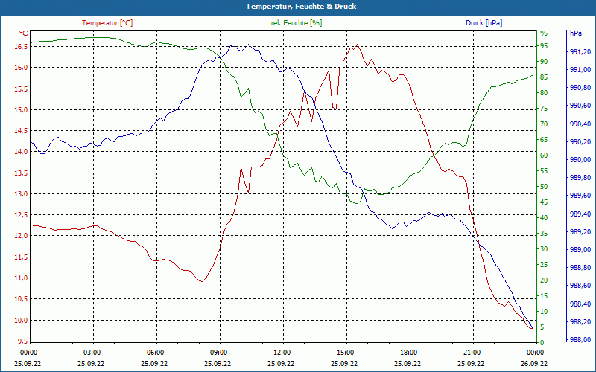Select the blue 'Druck [hPa]' legend label
Viewport: 596px width, 372px height.
pyautogui.click(x=484, y=23)
